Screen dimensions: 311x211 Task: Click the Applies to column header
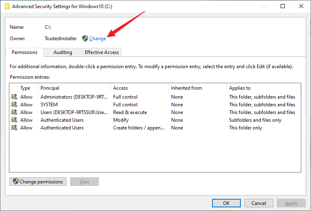264,88
